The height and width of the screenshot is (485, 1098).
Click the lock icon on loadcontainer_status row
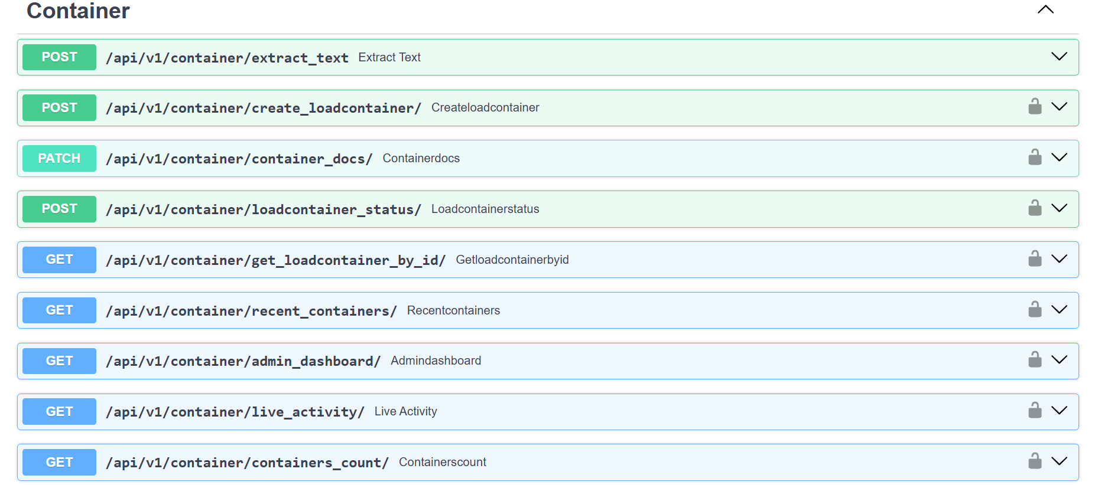point(1034,208)
